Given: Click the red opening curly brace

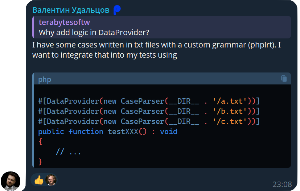Looking at the screenshot, I should click(x=40, y=142).
